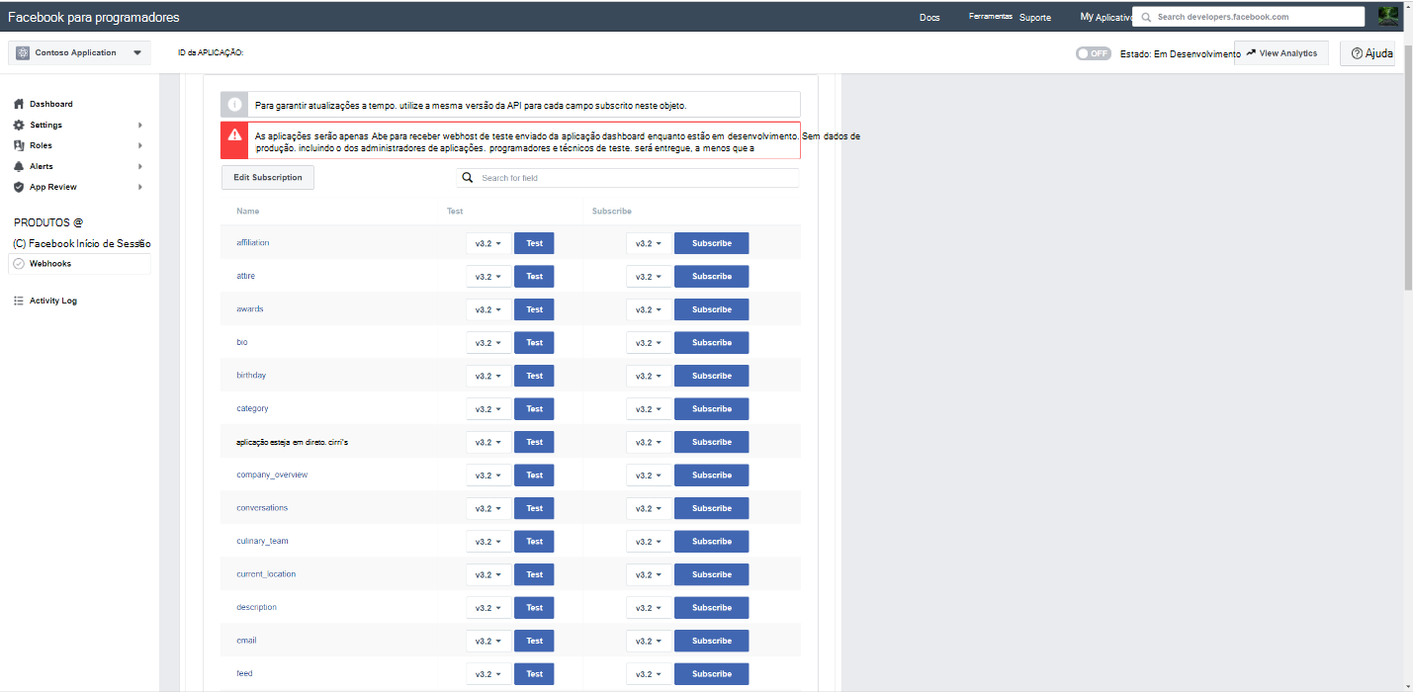This screenshot has width=1413, height=692.
Task: Test the culinary_team field
Action: click(x=534, y=542)
